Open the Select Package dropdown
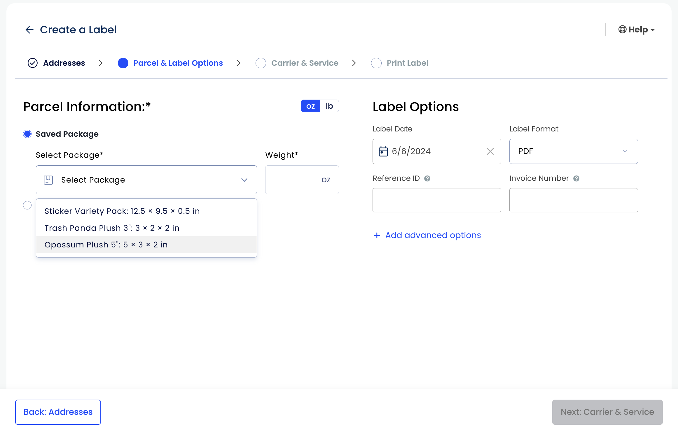The image size is (678, 430). (146, 180)
